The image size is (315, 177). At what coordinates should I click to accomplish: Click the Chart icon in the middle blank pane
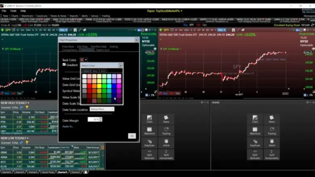[x=149, y=119]
